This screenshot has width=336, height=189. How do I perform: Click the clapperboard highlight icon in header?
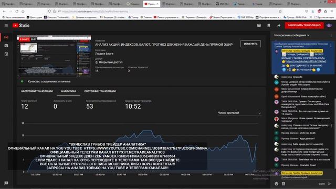259,26
